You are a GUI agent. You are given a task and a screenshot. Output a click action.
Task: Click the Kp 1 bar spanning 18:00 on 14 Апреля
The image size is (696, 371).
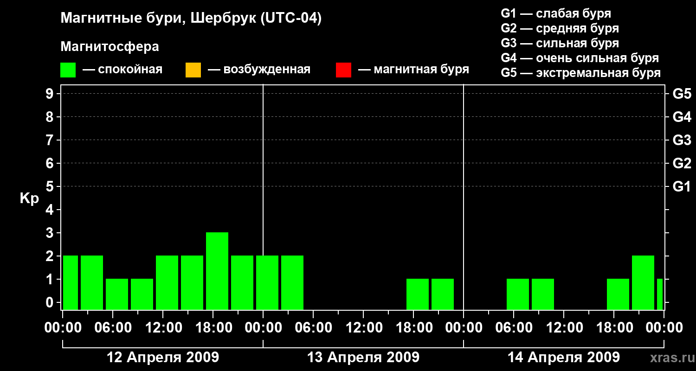pos(618,294)
